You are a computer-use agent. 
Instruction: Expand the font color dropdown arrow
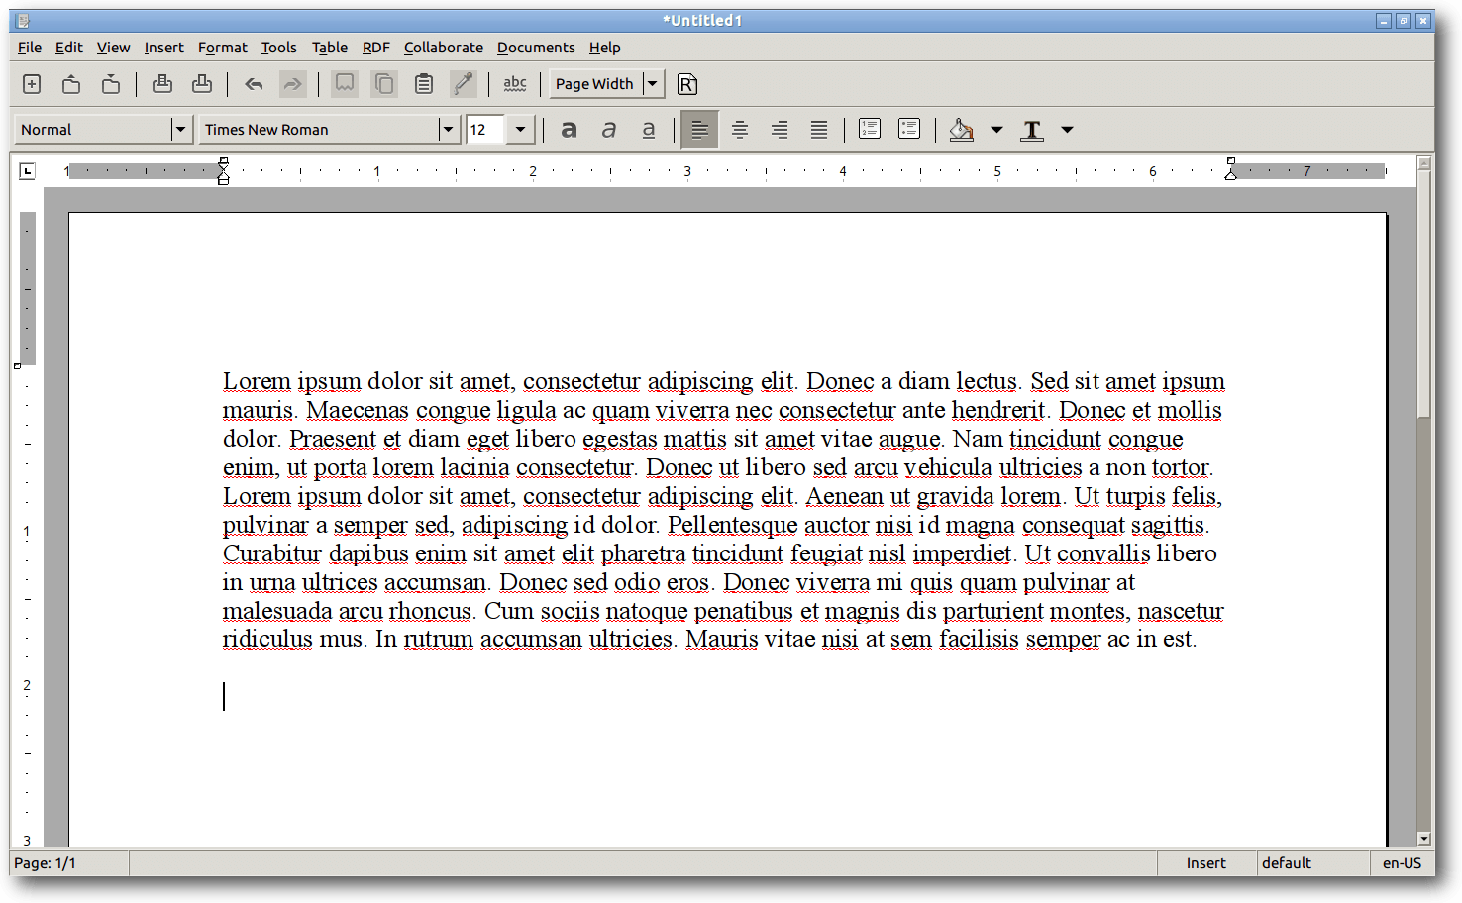1067,130
